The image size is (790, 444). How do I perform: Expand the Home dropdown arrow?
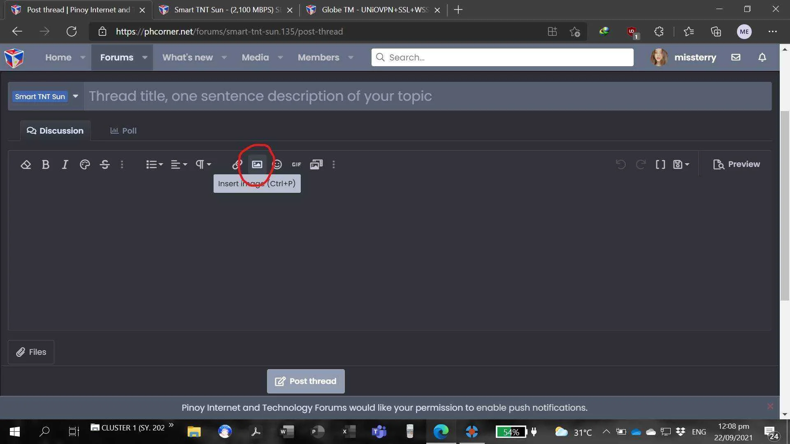point(83,58)
